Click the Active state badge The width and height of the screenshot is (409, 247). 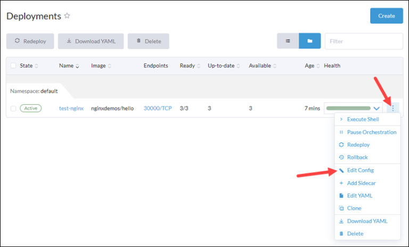[x=31, y=108]
